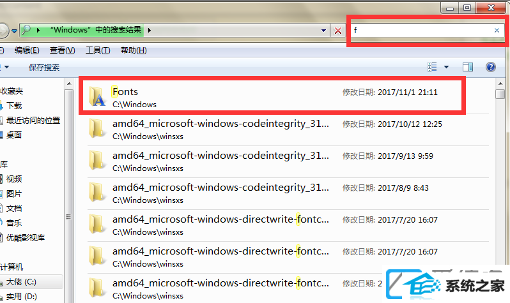510x303 pixels.
Task: Click the 保存搜索 button
Action: click(44, 68)
